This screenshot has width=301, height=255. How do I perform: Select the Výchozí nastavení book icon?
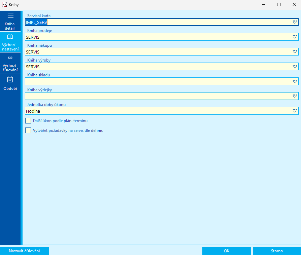click(10, 37)
